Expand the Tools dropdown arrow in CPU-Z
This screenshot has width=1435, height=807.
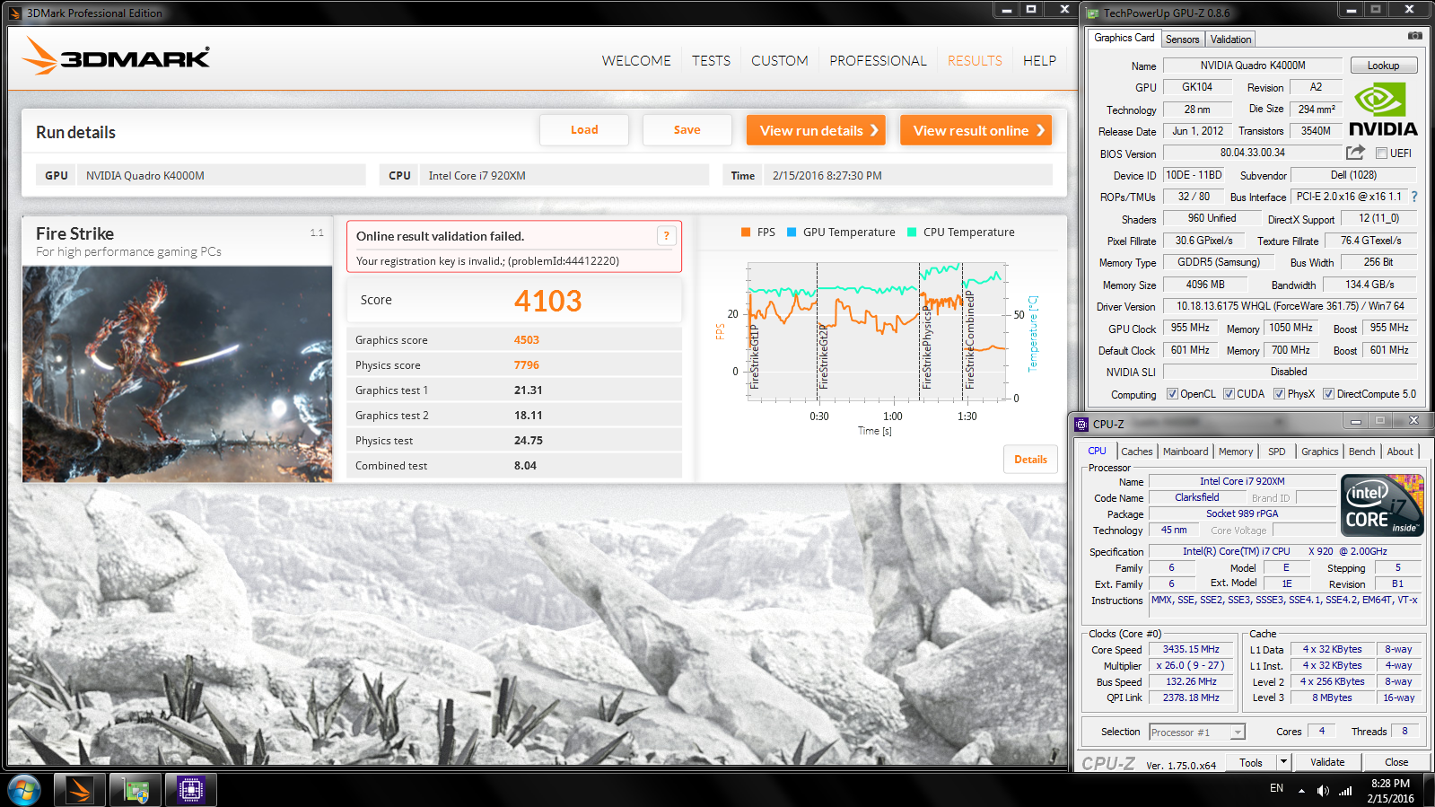click(1283, 763)
